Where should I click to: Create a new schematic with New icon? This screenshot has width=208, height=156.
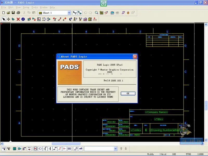4,13
